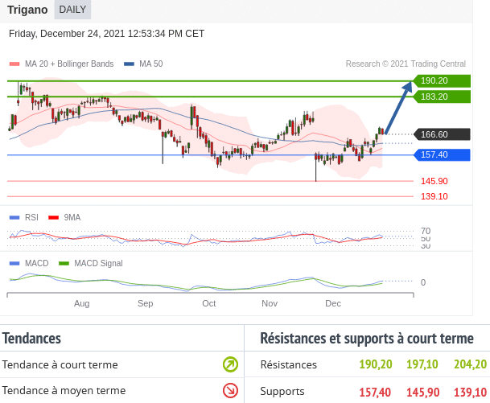Click the 157,40 support value in the table
The height and width of the screenshot is (403, 490).
click(x=375, y=392)
